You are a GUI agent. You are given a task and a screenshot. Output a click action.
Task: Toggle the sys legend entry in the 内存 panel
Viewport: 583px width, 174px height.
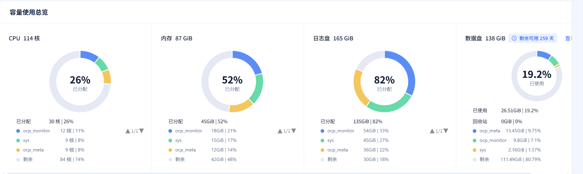point(178,141)
